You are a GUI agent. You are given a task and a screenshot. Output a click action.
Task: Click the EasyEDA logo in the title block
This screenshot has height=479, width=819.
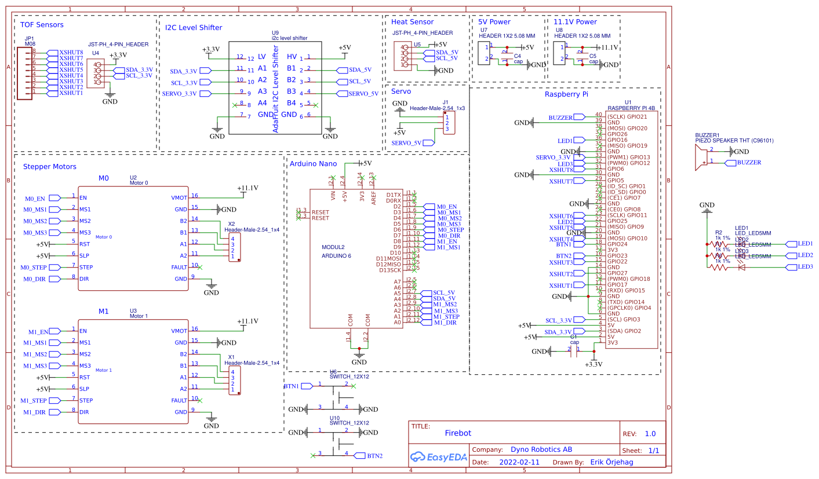pyautogui.click(x=438, y=457)
